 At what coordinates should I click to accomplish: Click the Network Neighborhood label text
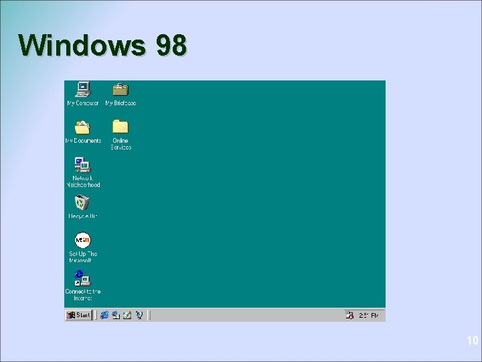(83, 182)
